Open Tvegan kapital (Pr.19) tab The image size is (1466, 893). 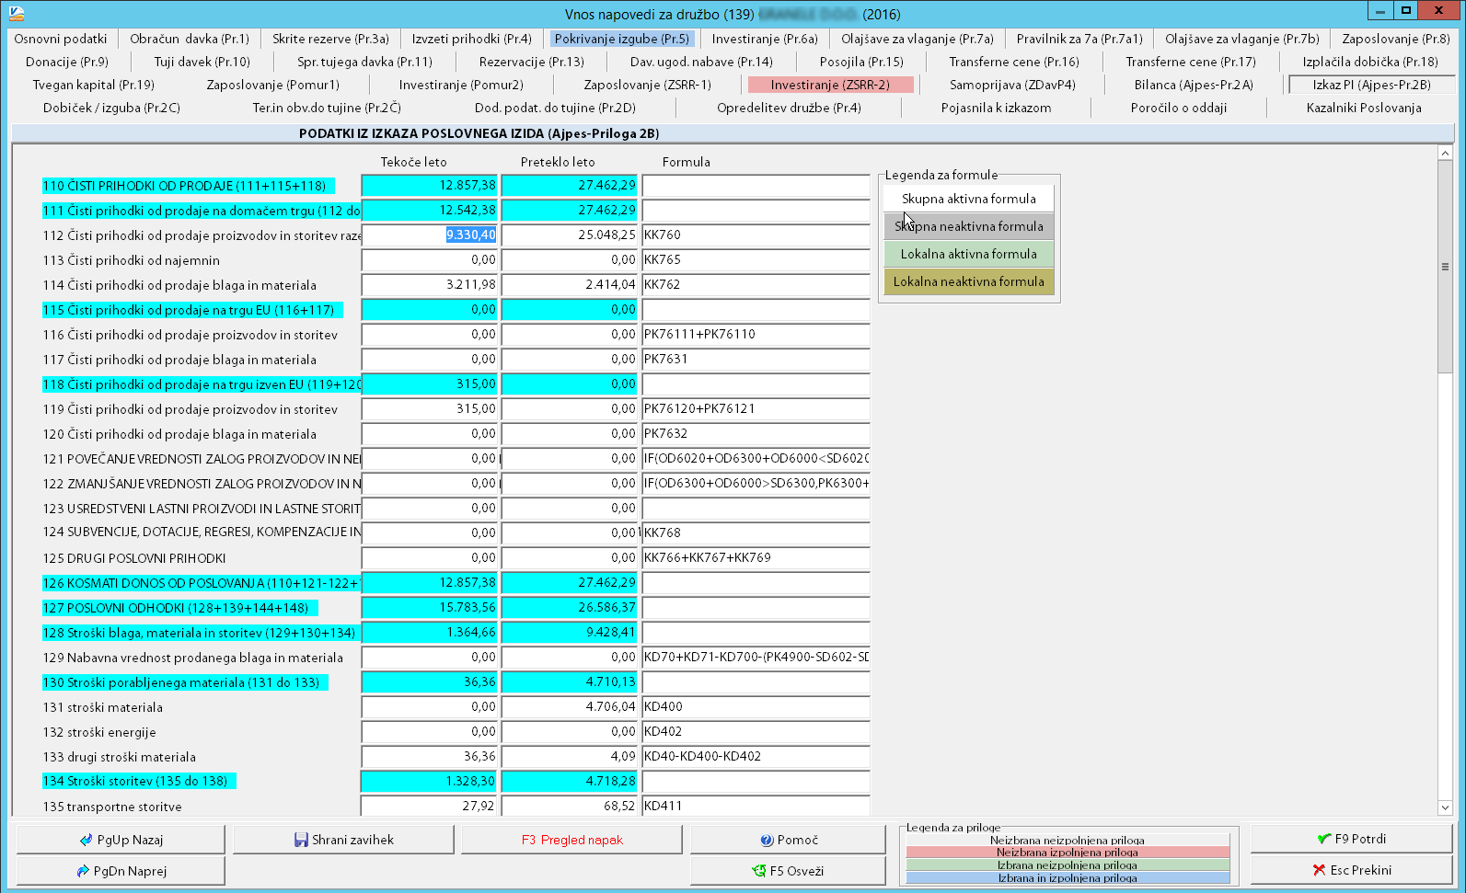[94, 85]
